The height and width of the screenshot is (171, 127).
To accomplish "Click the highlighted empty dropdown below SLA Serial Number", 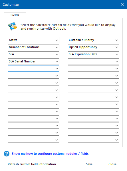I will 34,68.
